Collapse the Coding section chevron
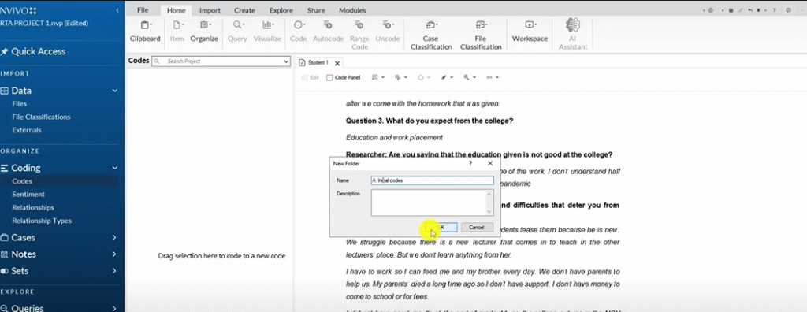The image size is (807, 312). click(x=115, y=168)
